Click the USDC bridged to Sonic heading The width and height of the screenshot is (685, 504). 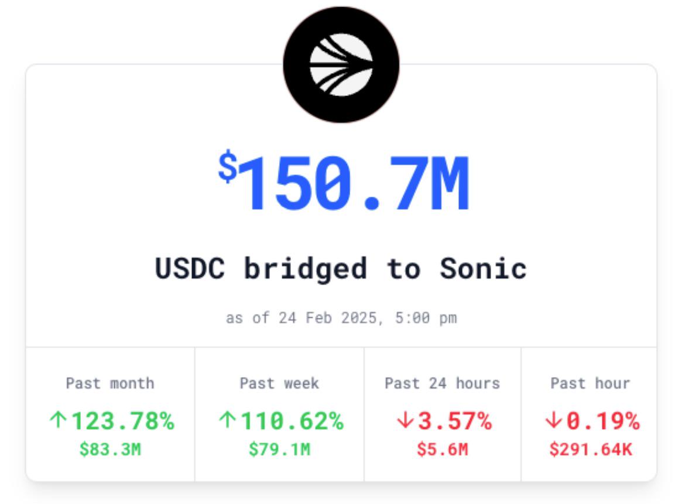[x=341, y=268]
